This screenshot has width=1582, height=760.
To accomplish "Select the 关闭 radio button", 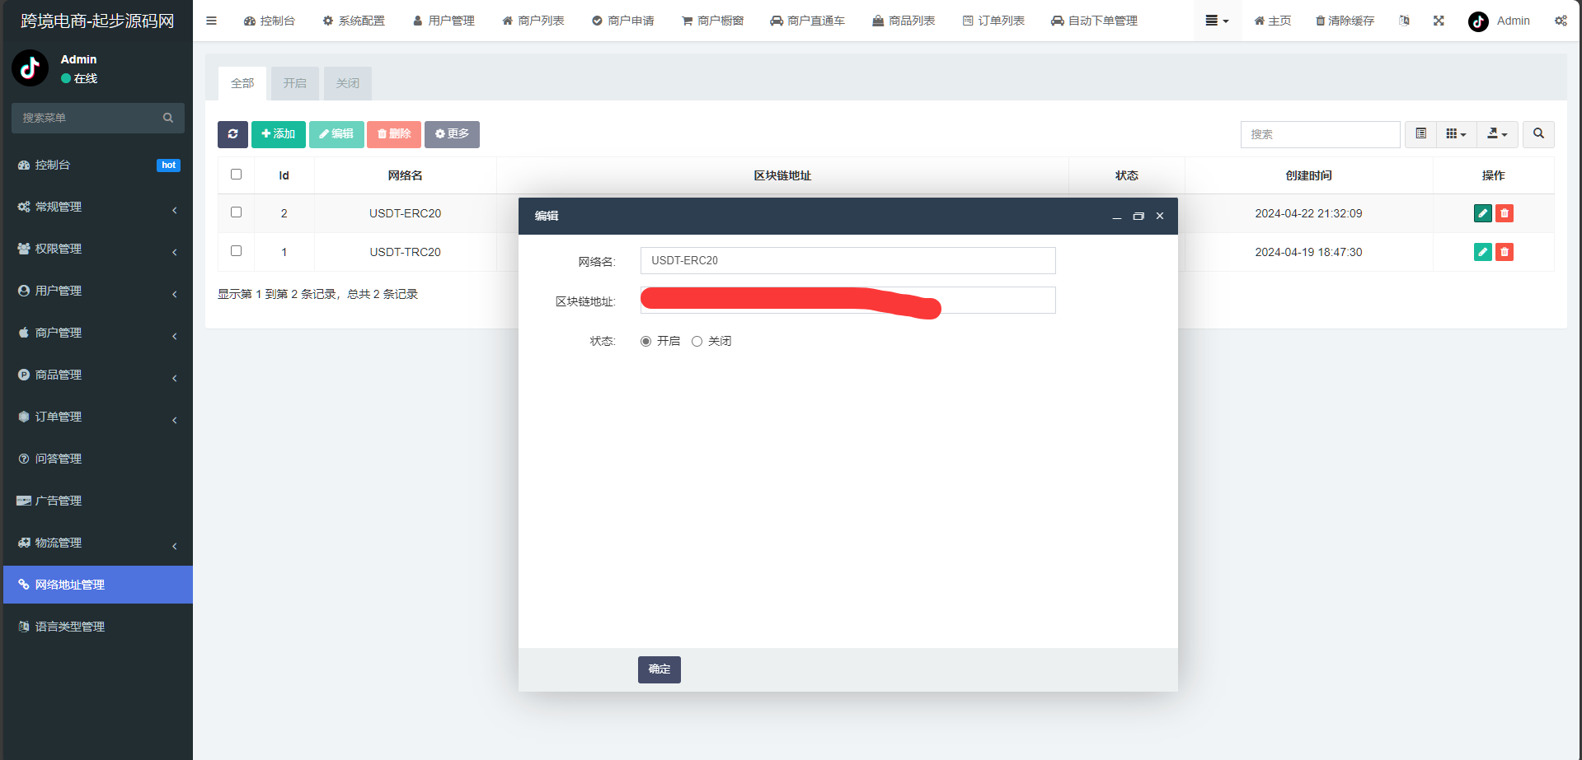I will (697, 342).
